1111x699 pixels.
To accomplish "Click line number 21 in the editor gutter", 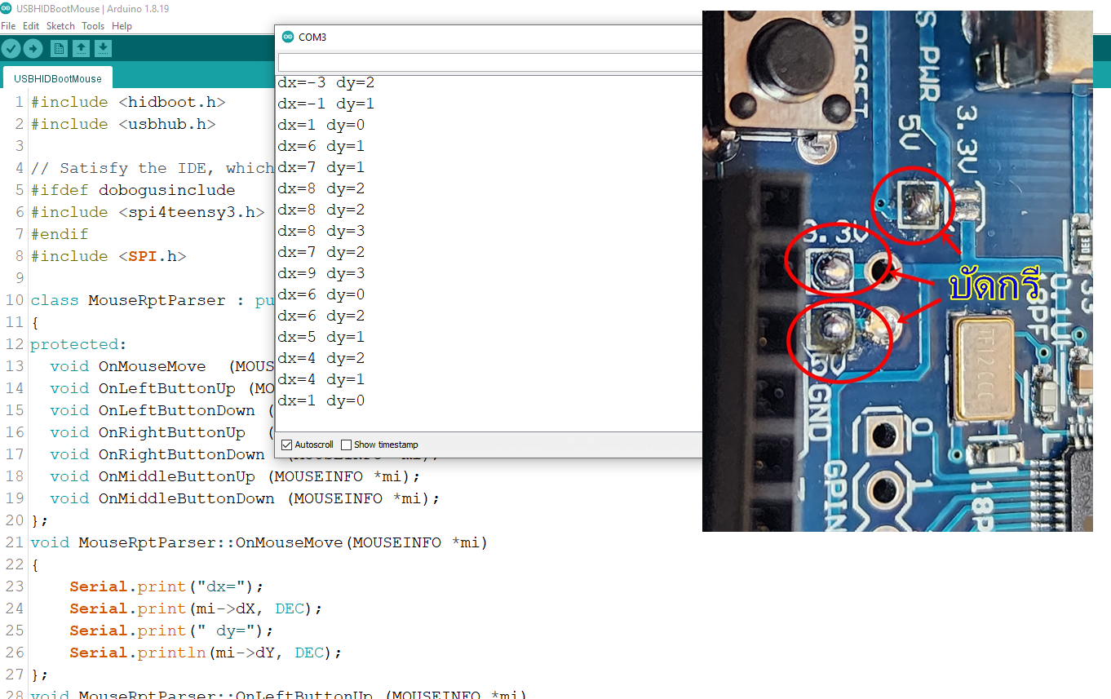I will click(x=14, y=542).
